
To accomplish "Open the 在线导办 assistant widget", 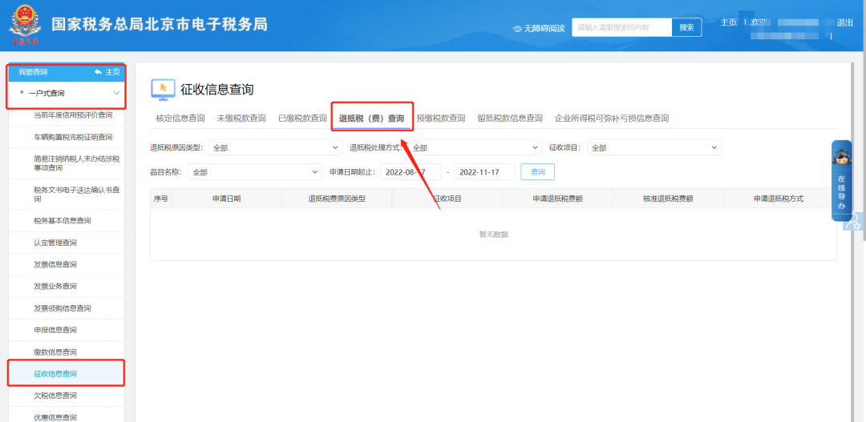I will point(841,181).
